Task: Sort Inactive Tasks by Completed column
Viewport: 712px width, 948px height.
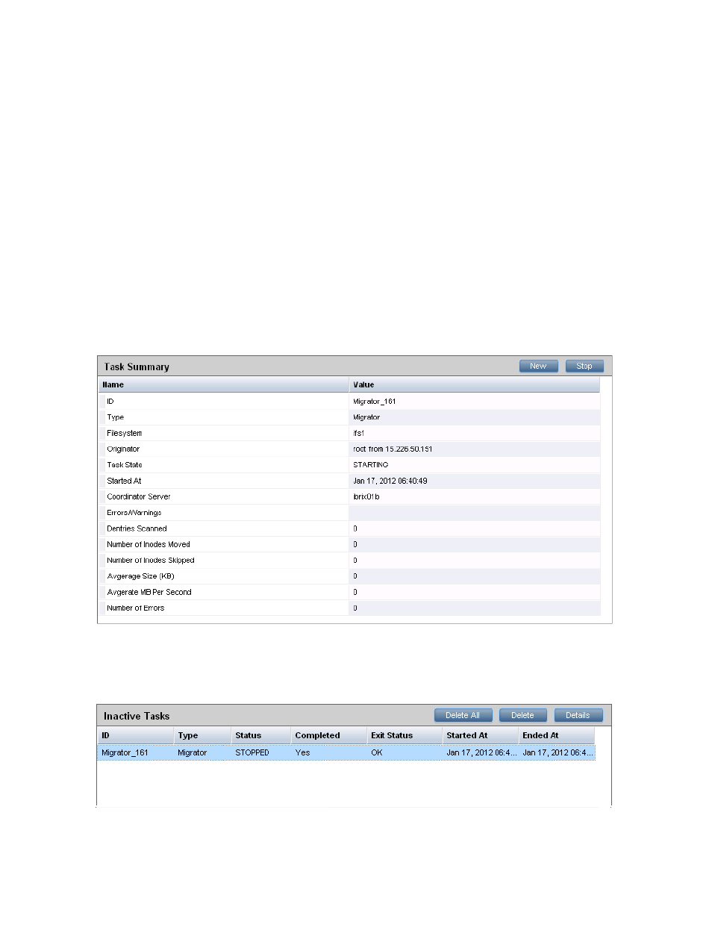Action: (328, 735)
